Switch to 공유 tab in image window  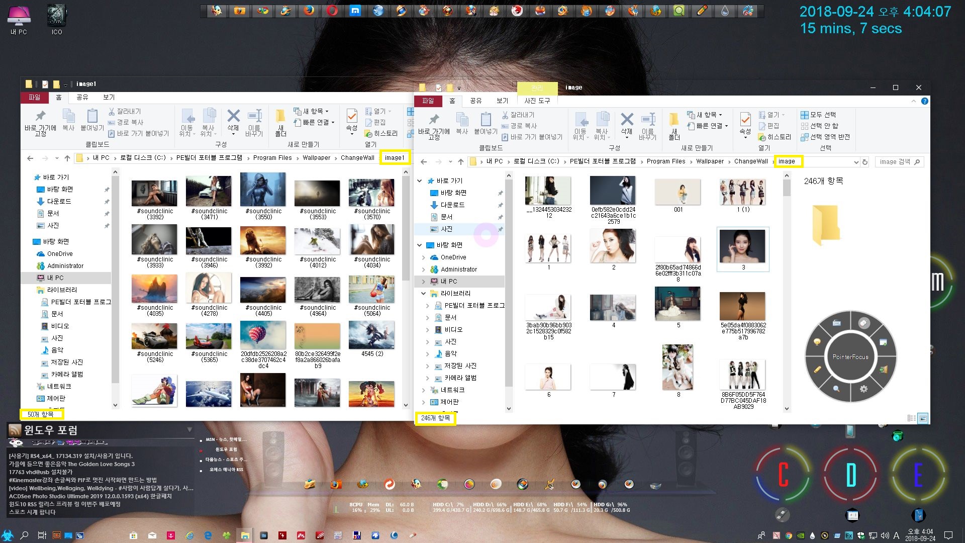coord(475,101)
